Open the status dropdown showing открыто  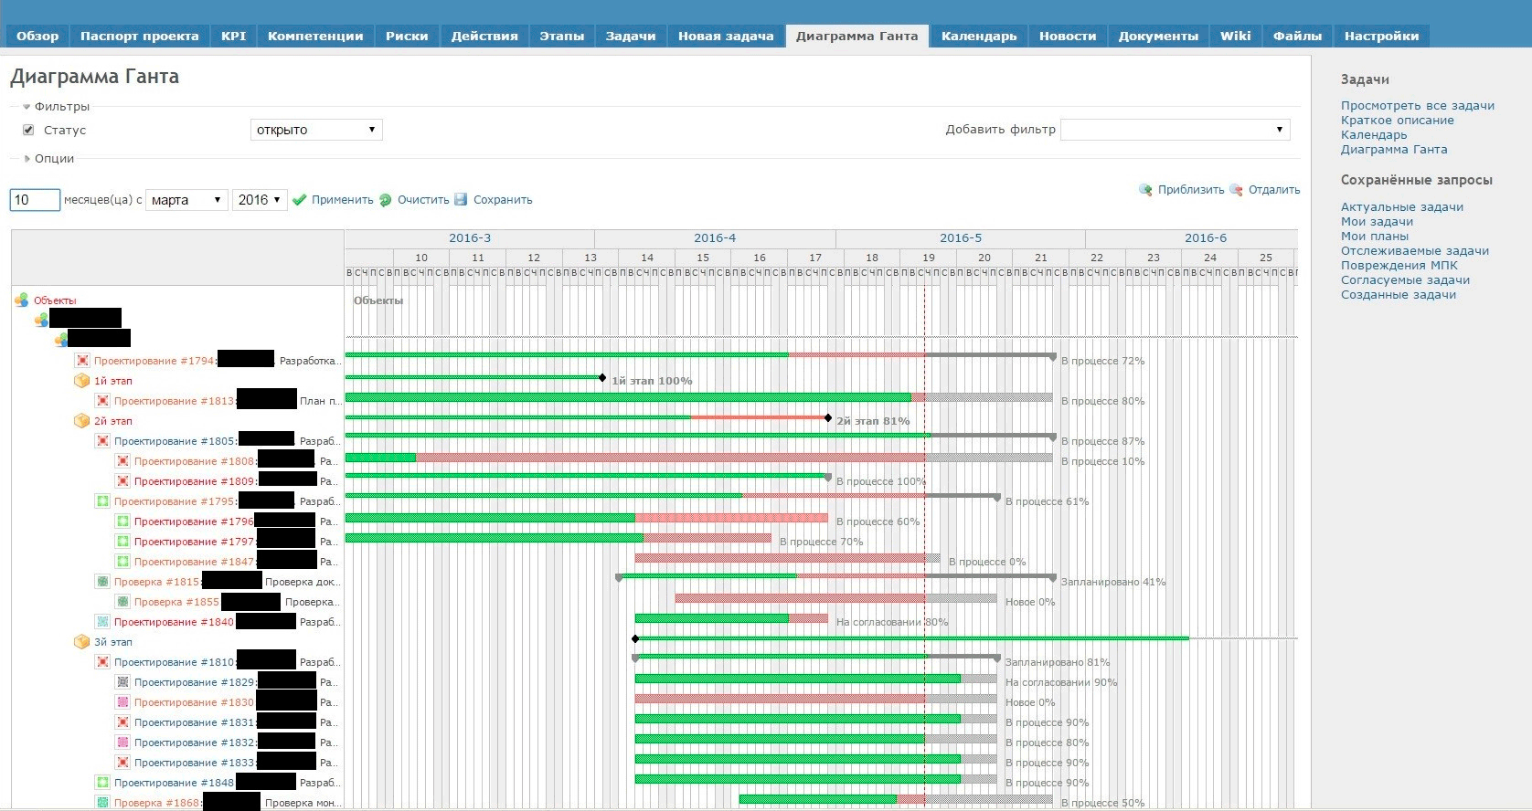316,130
